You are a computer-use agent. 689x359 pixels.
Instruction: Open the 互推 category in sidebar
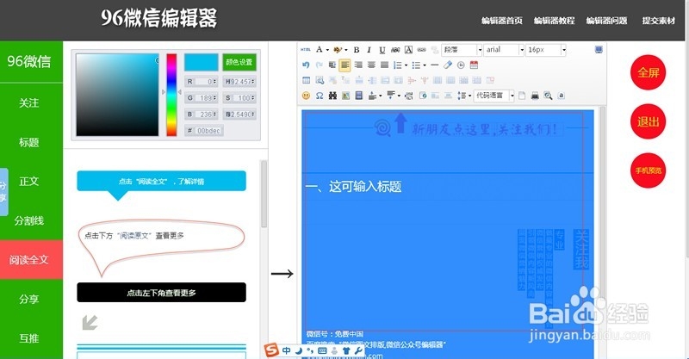pyautogui.click(x=29, y=338)
